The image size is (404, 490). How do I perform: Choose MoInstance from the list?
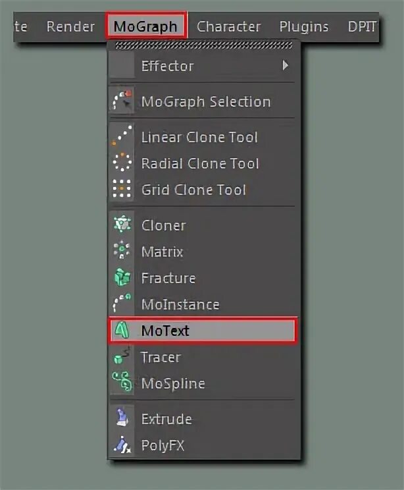[180, 304]
